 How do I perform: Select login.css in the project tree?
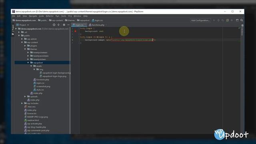(39, 83)
